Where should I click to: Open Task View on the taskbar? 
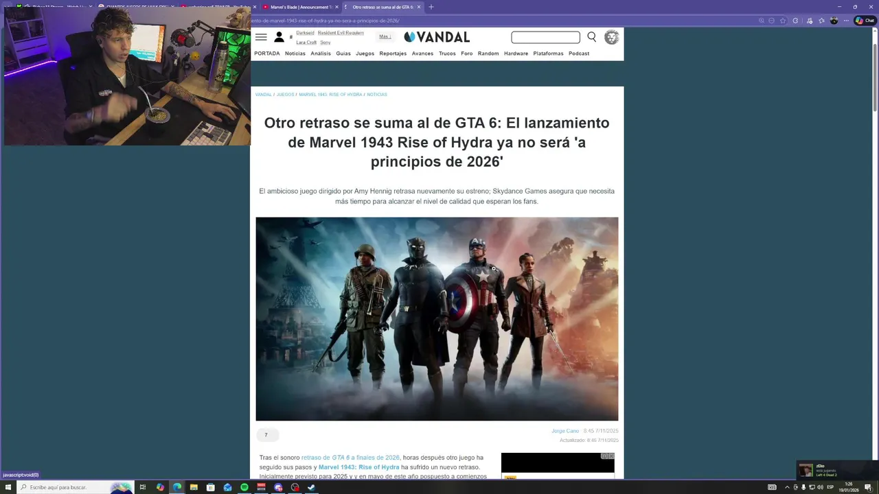tap(143, 487)
